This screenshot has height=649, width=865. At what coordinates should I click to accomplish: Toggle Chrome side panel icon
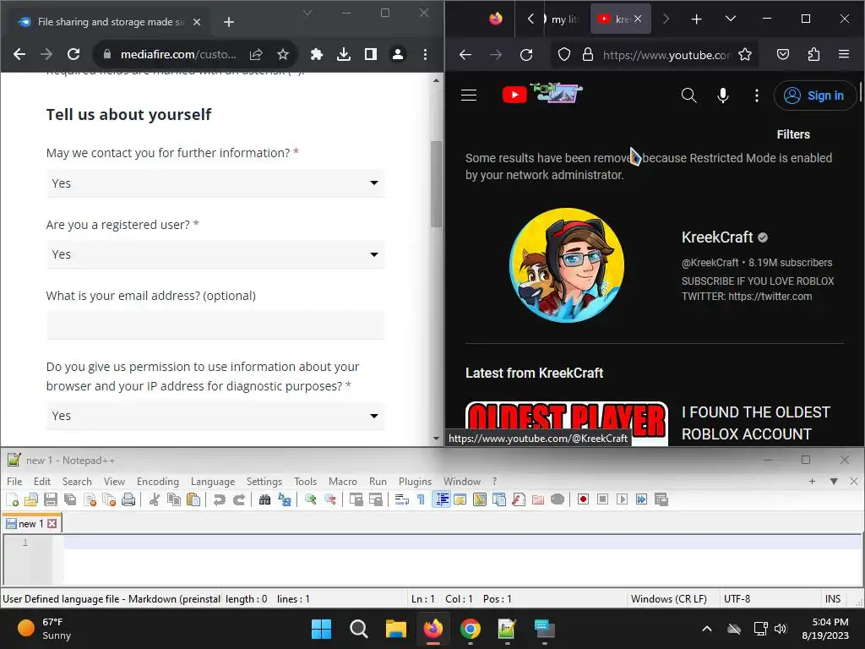point(371,55)
